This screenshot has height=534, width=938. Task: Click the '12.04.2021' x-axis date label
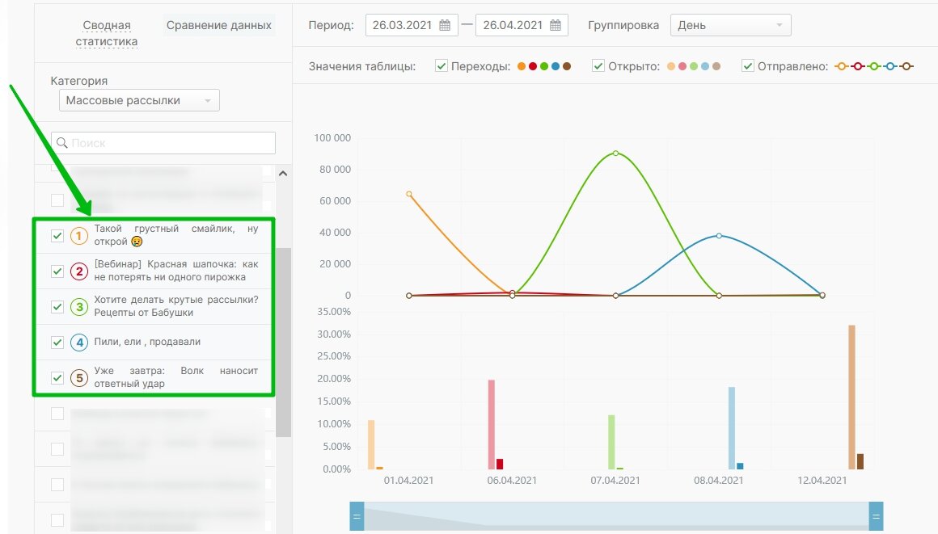[x=822, y=480]
